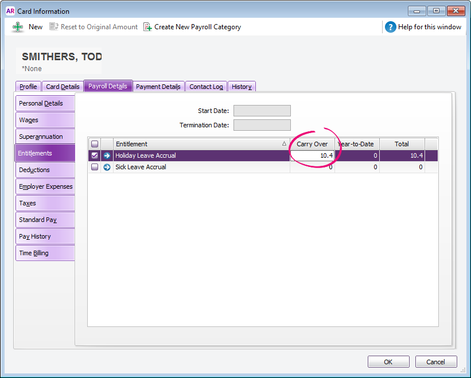The width and height of the screenshot is (471, 378).
Task: Tick the Sick Leave Accrual checkbox
Action: point(95,167)
